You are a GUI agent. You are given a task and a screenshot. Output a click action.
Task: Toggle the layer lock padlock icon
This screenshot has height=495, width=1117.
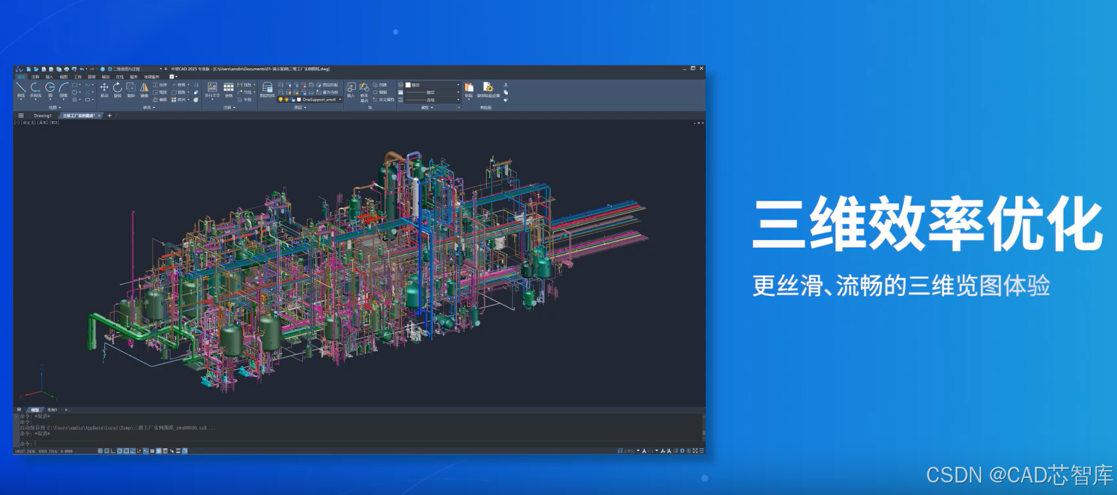coord(293,100)
